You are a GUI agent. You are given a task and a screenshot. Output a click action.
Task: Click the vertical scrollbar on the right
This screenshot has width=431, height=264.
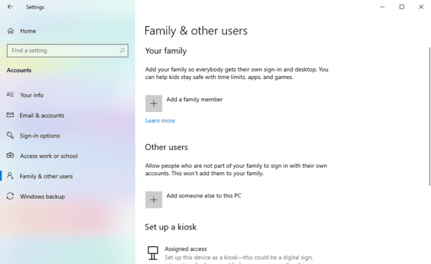tap(430, 116)
